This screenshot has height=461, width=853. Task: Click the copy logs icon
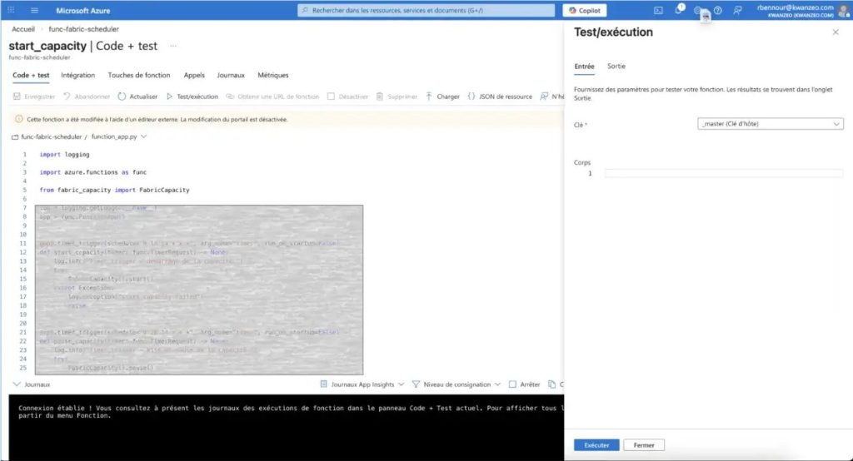tap(552, 384)
